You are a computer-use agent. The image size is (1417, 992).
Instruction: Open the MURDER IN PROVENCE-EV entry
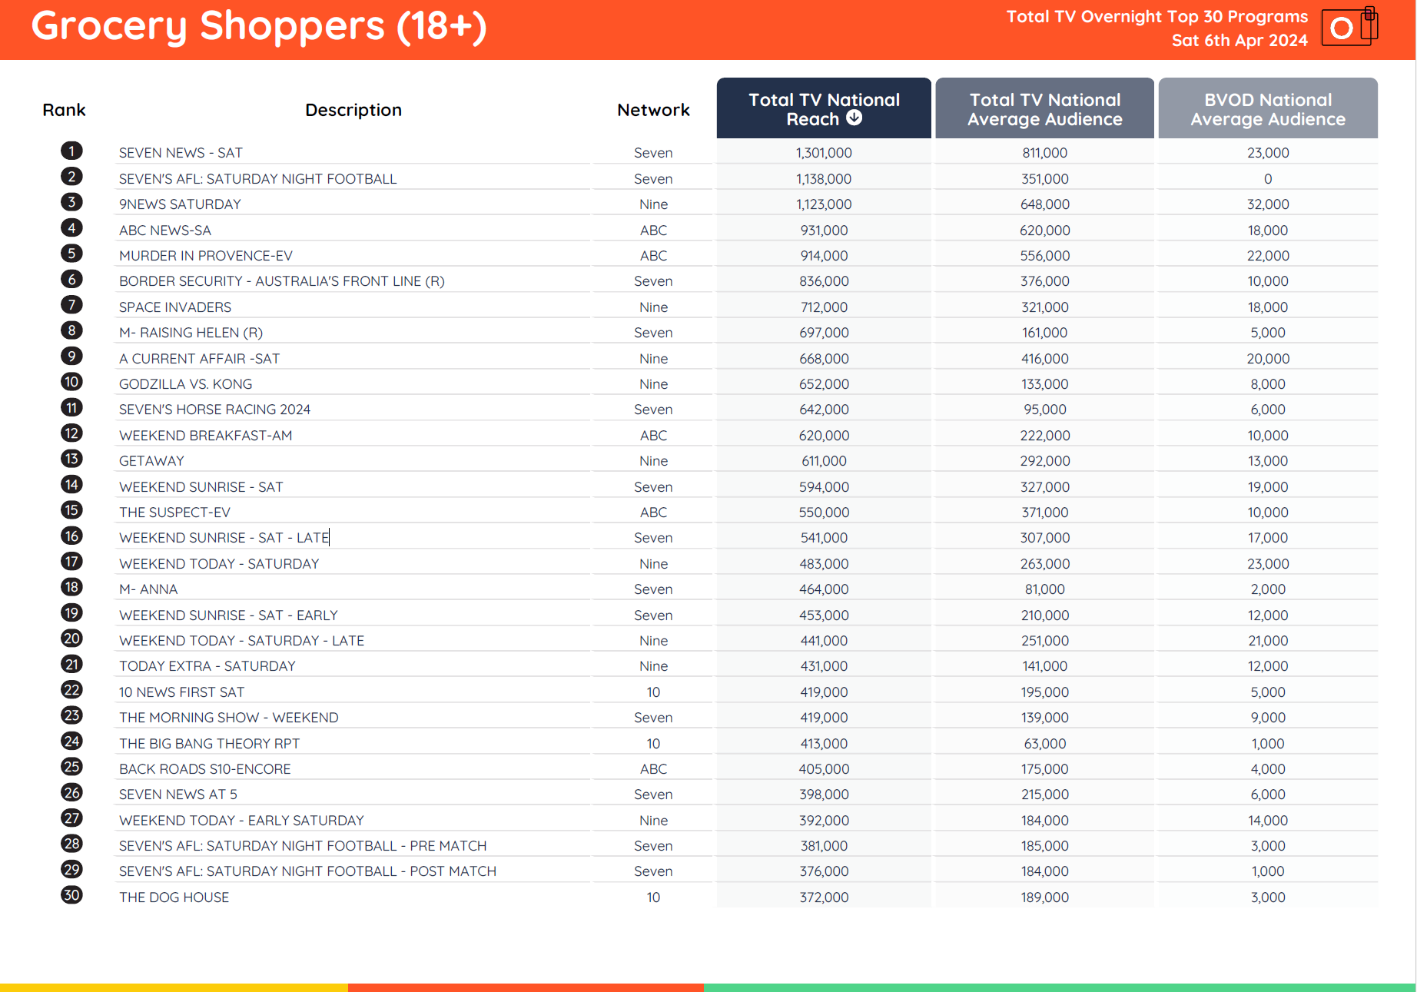[205, 256]
